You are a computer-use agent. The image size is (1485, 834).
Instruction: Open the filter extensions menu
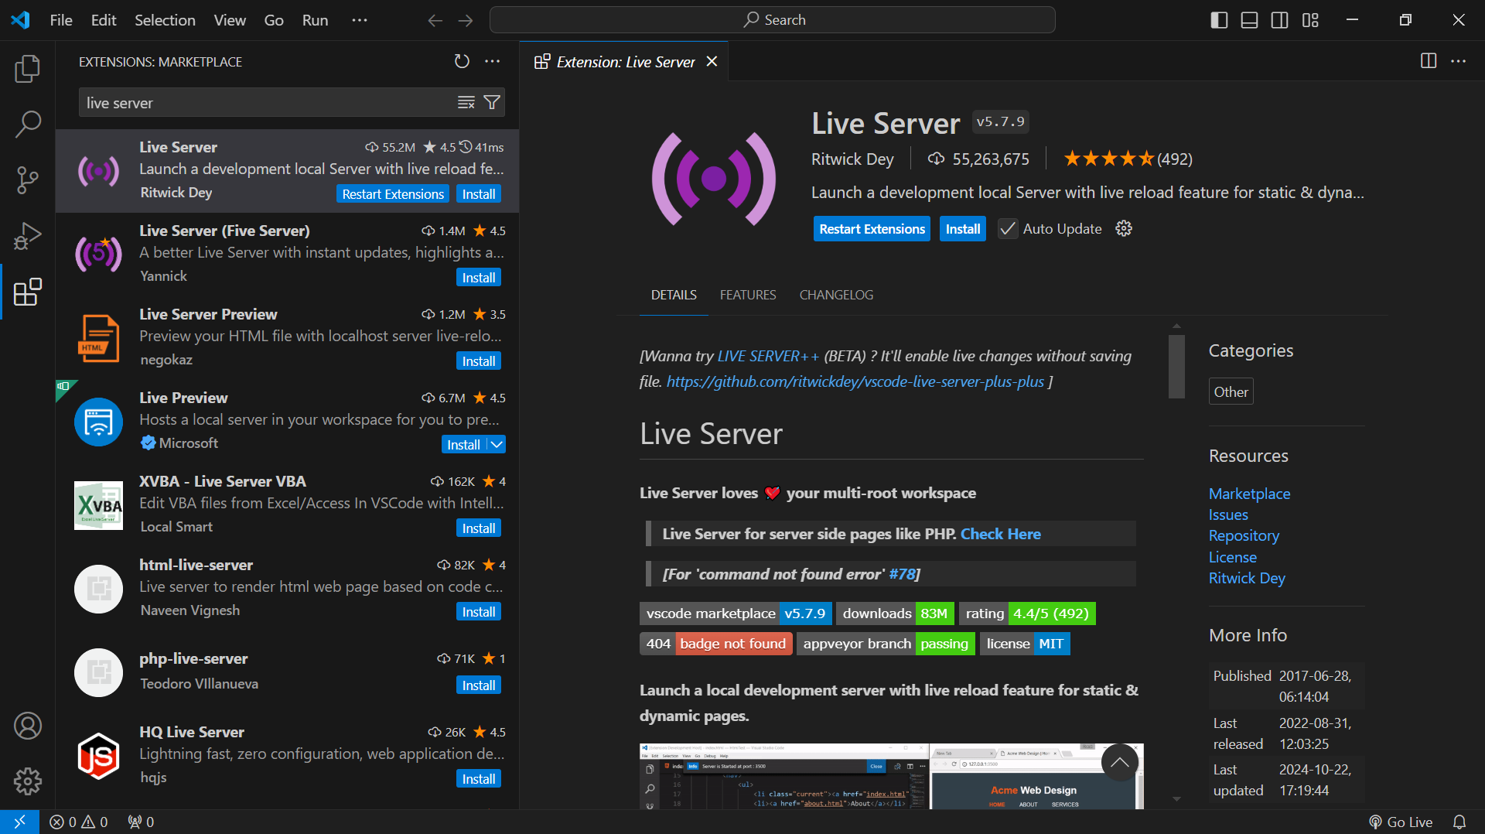click(x=492, y=103)
